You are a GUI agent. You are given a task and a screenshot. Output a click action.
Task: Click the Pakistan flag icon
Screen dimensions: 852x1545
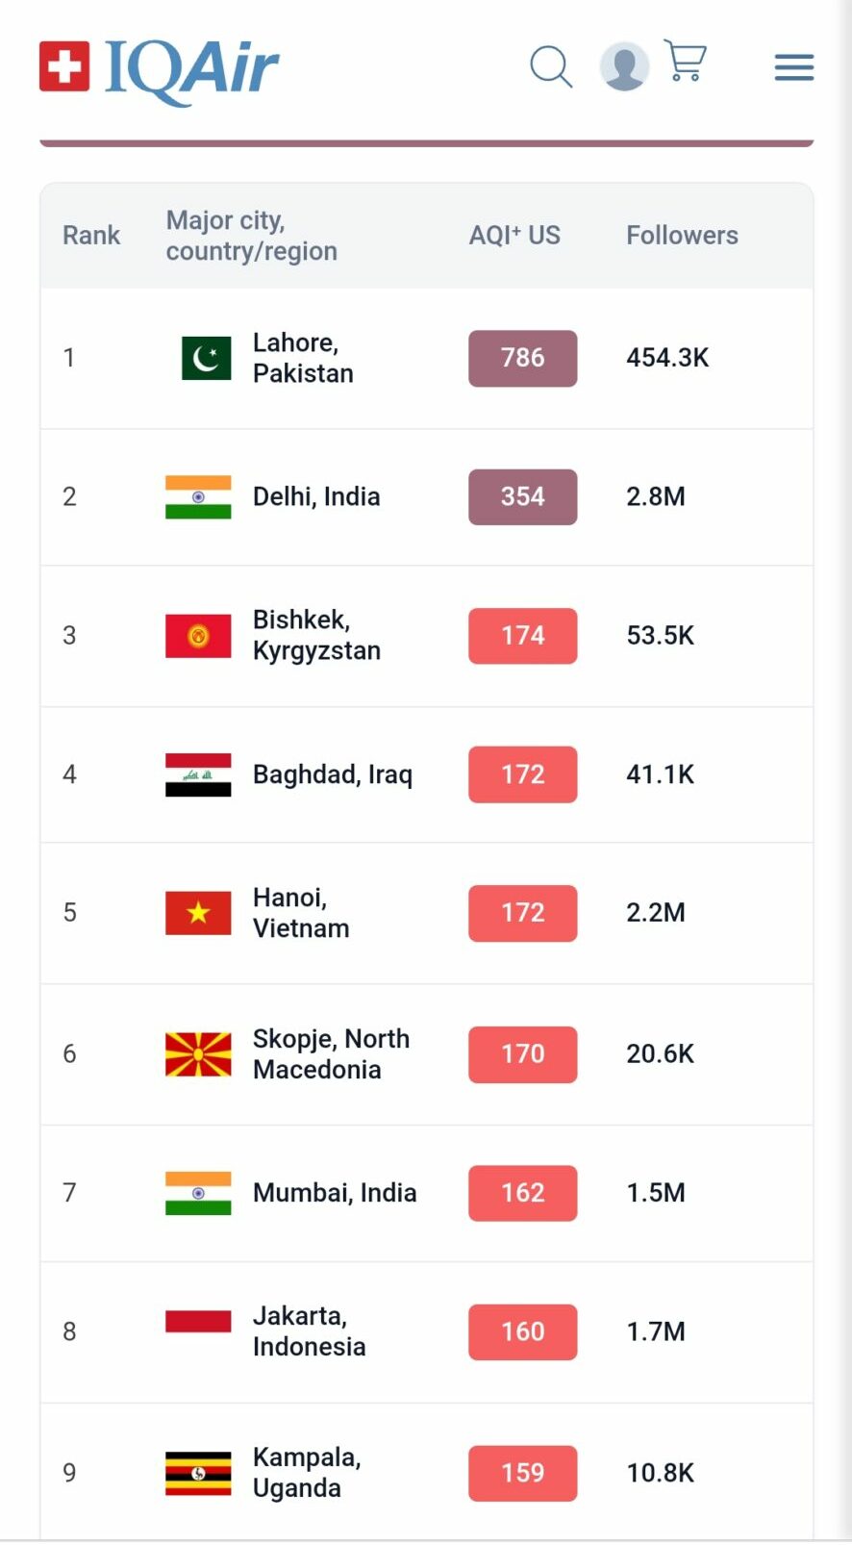tap(207, 358)
